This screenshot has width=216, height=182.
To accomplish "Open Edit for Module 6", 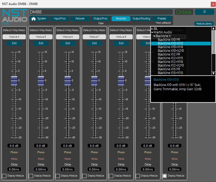I will (x=68, y=43).
